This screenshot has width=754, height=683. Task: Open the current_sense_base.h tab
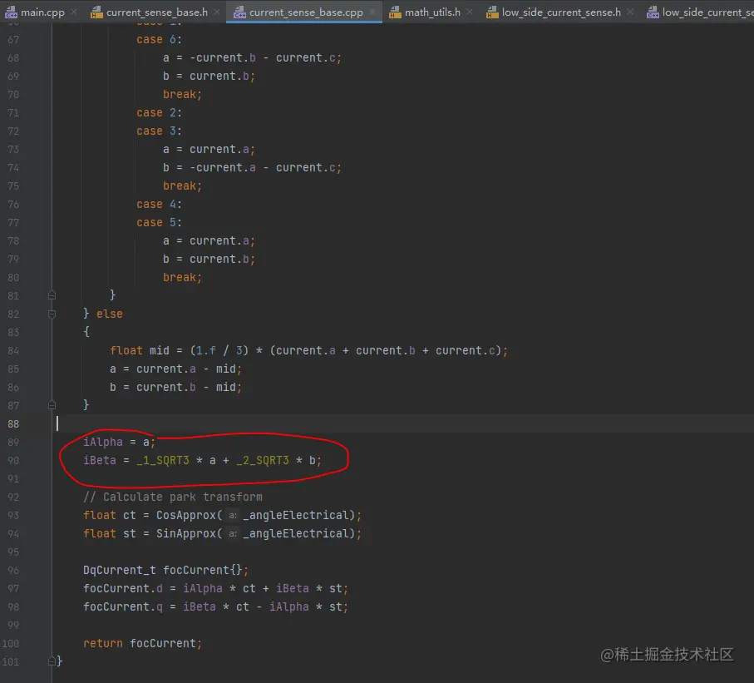[157, 12]
